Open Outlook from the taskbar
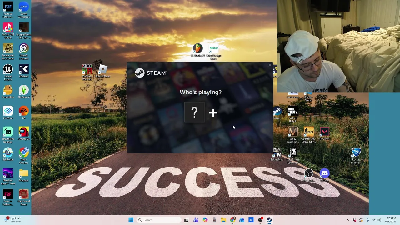Image resolution: width=400 pixels, height=225 pixels. pos(242,220)
